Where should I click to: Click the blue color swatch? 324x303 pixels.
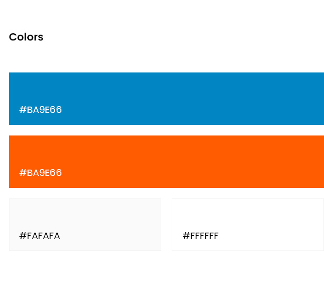click(166, 99)
